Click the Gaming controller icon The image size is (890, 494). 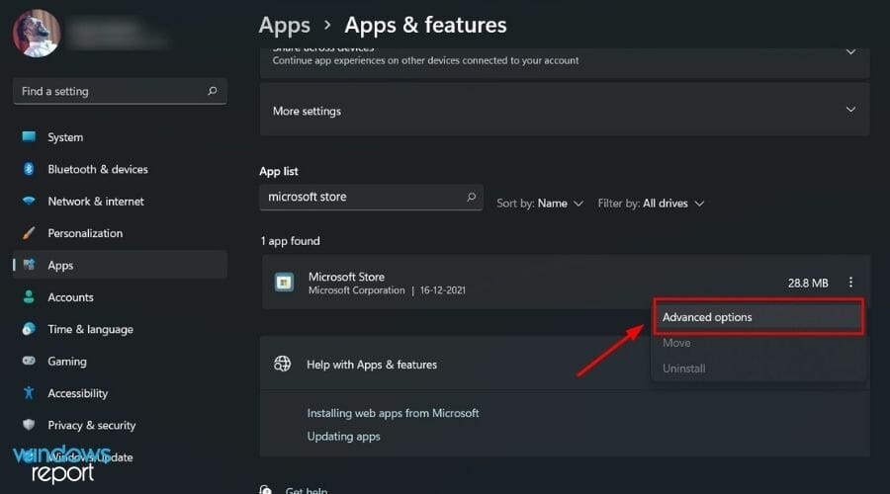29,361
